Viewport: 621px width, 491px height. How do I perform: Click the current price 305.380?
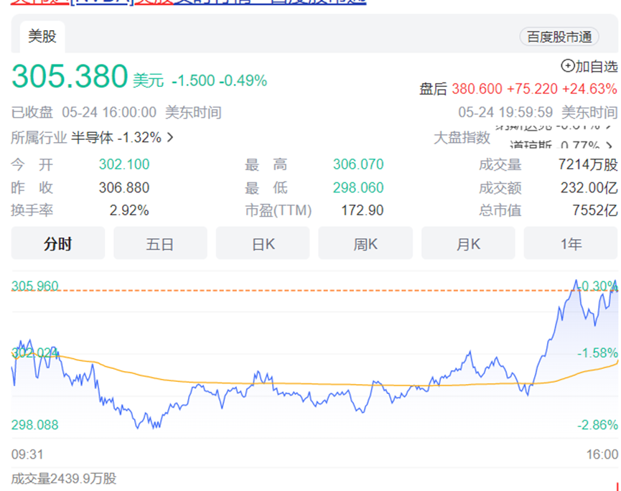pyautogui.click(x=67, y=75)
